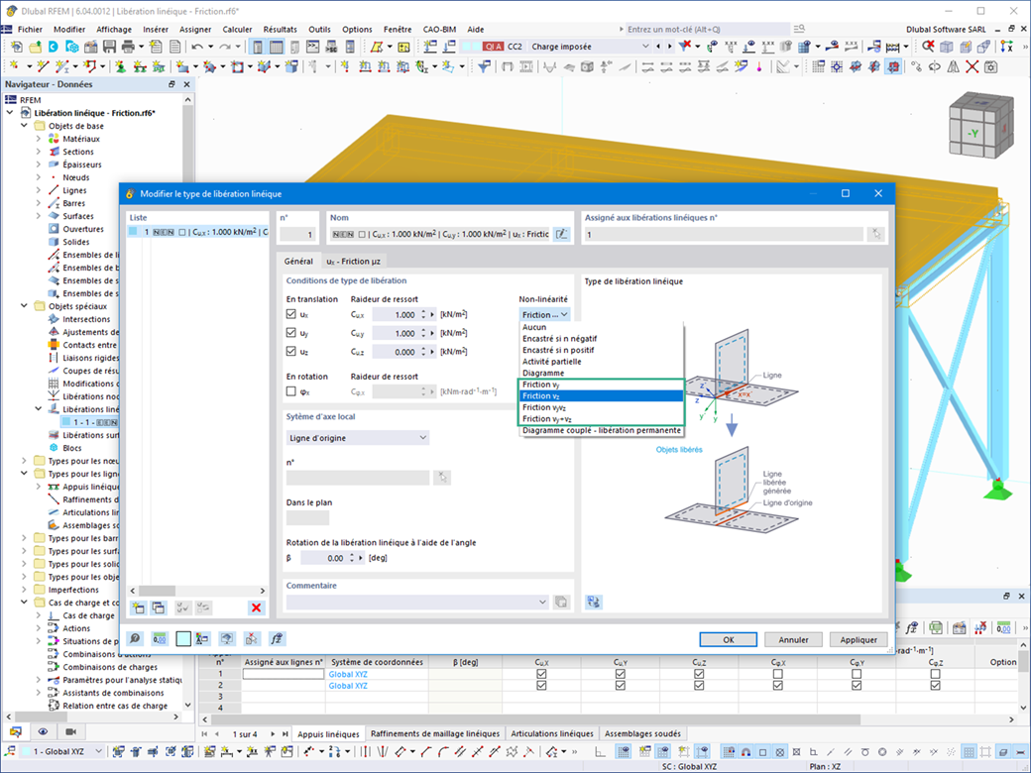Redo action using the forward arrow icon

(x=225, y=46)
